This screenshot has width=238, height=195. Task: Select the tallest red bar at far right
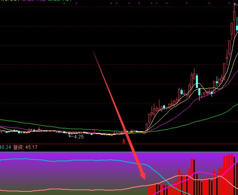[232, 175]
